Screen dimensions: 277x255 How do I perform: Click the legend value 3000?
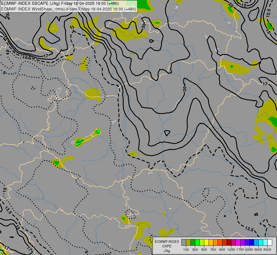(258, 250)
